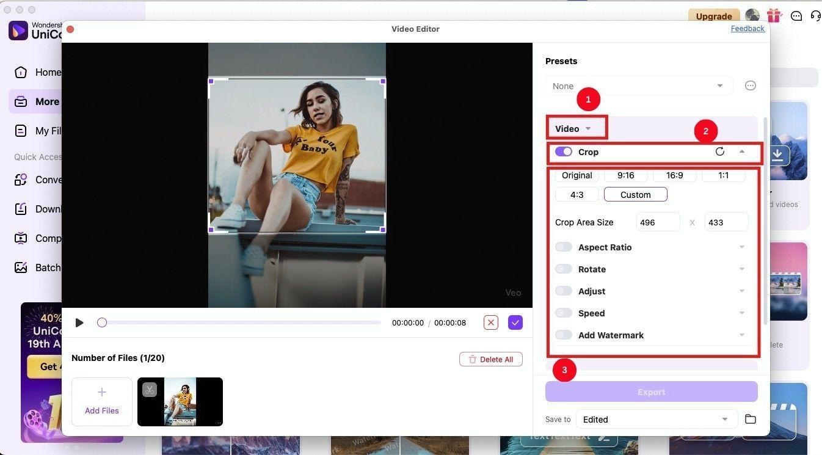Image resolution: width=822 pixels, height=455 pixels.
Task: Expand the Adjust section arrow
Action: (742, 291)
